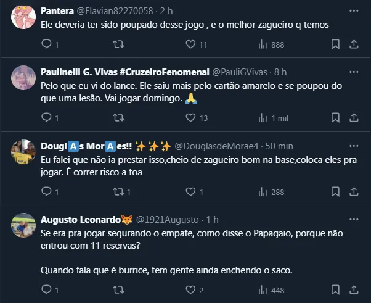Open Douglas Moraes's avatar thumbnail
Screen dimensions: 371x303
pos(23,152)
